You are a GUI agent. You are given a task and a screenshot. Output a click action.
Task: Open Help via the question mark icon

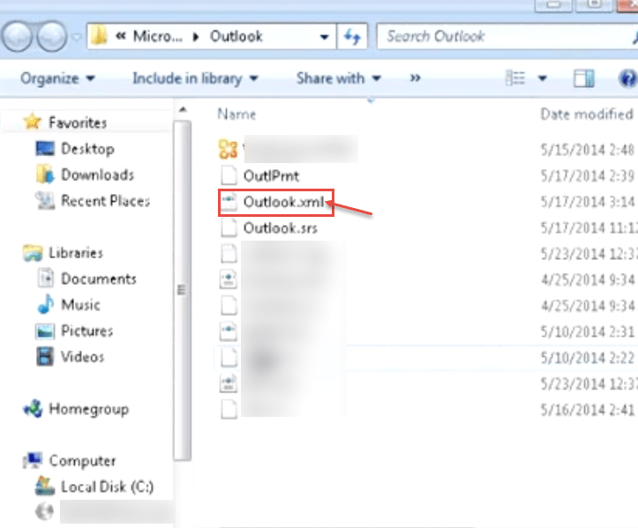point(627,78)
